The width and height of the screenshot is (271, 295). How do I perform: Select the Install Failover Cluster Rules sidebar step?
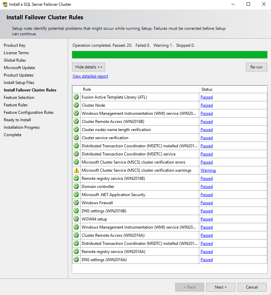point(30,90)
